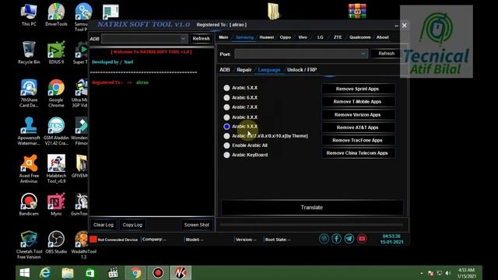The image size is (498, 280).
Task: Open 7thShare Card Data shortcut
Action: [29, 93]
